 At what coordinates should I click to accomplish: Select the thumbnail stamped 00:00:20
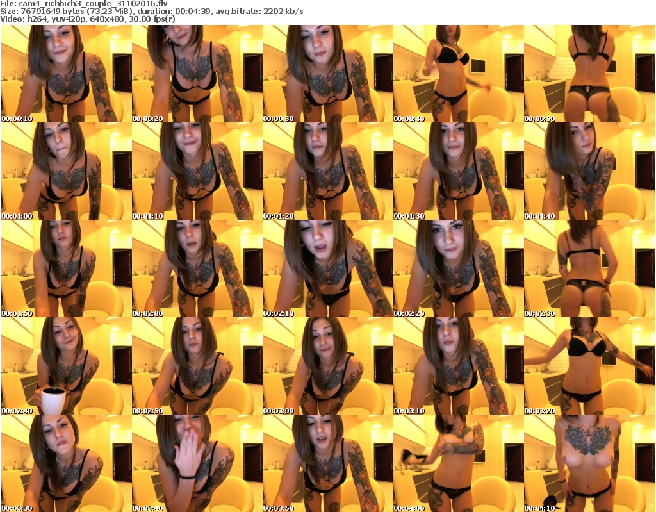[197, 74]
